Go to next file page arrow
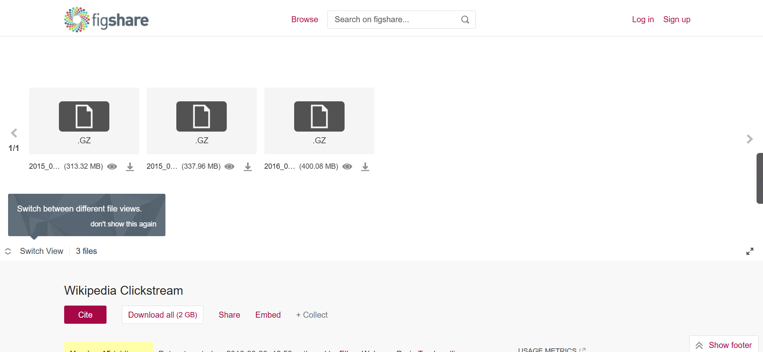The height and width of the screenshot is (352, 763). point(750,139)
